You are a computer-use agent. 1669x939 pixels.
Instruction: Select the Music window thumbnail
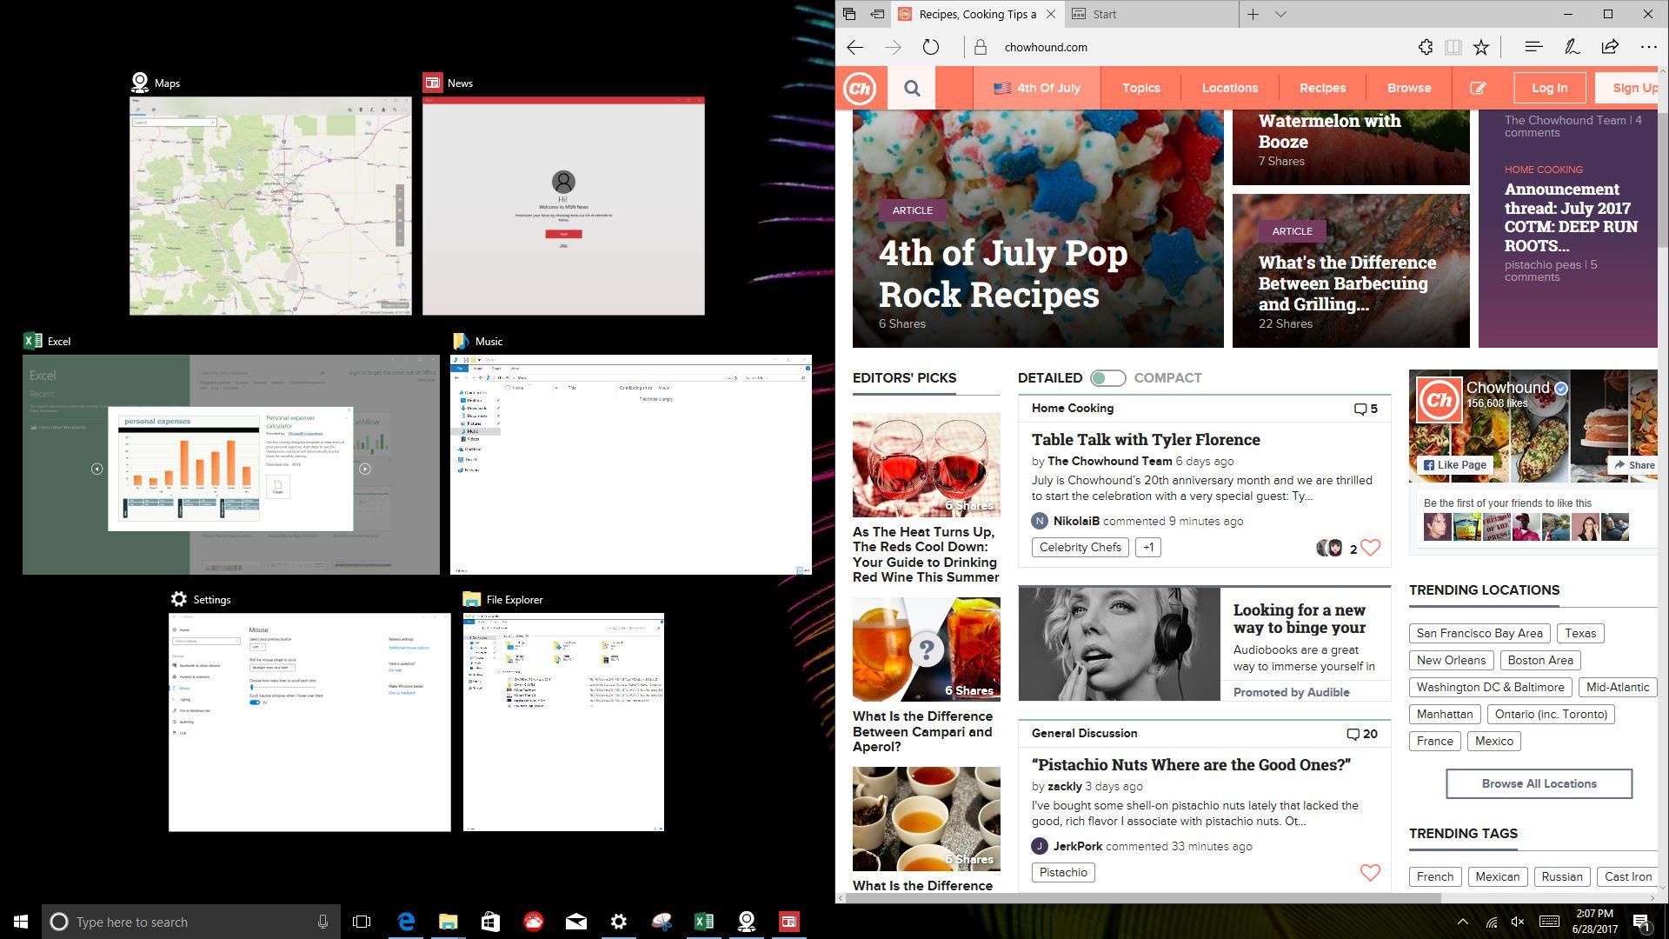[x=631, y=464]
